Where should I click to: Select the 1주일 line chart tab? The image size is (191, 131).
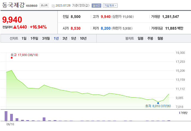pos(34,39)
